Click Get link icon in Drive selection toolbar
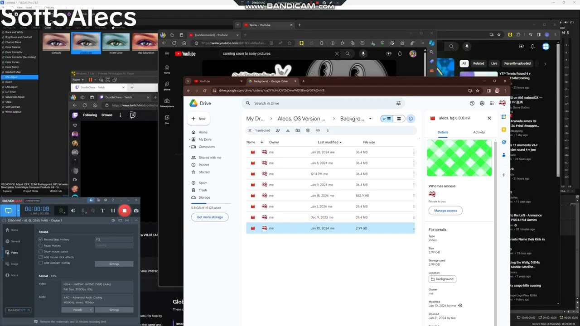 point(318,130)
